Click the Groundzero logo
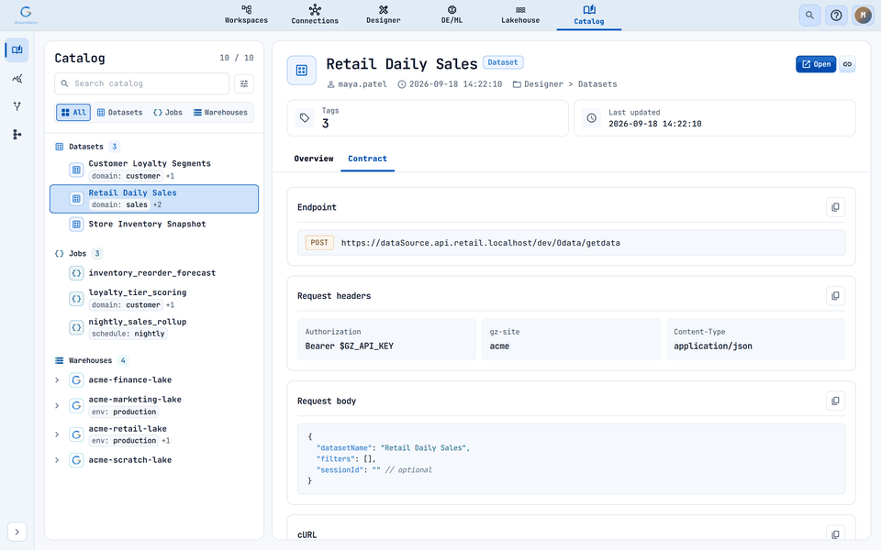Viewport: 881px width, 550px height. tap(26, 15)
